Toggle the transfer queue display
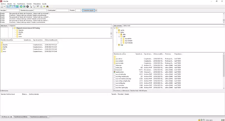 [x=17, y=6]
